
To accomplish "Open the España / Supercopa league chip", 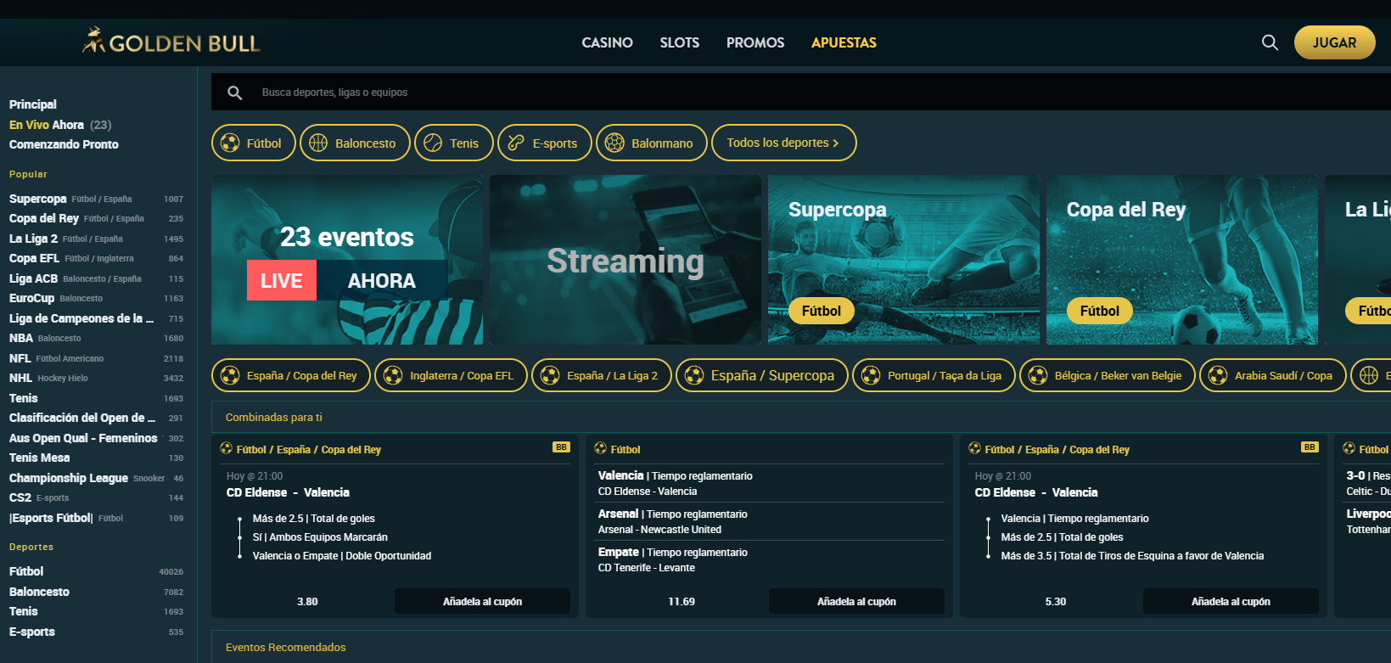I will [762, 375].
